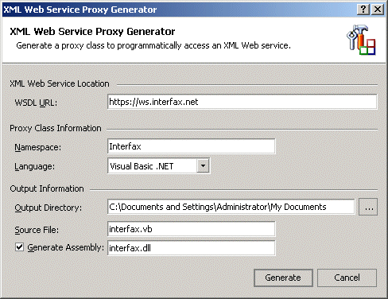Viewport: 388px width, 299px height.
Task: Click the Output Directory label
Action: [x=48, y=208]
